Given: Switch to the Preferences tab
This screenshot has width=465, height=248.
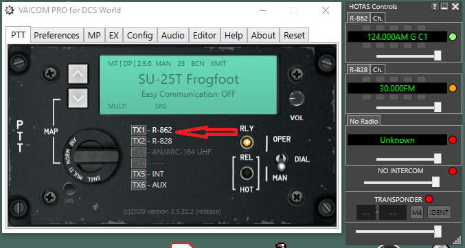Looking at the screenshot, I should coord(56,35).
